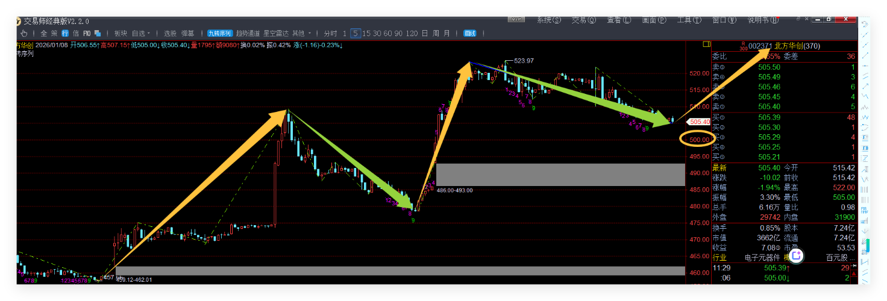Click the 委比 label
The height and width of the screenshot is (301, 887).
pos(719,57)
